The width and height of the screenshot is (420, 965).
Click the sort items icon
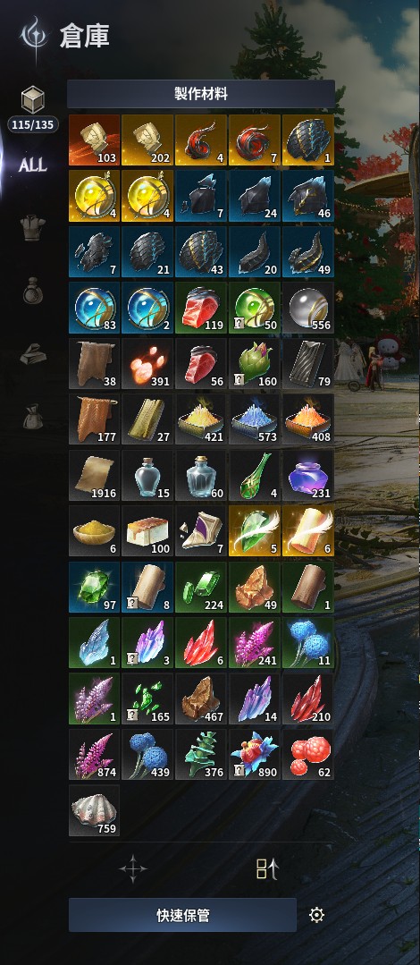pos(266,869)
